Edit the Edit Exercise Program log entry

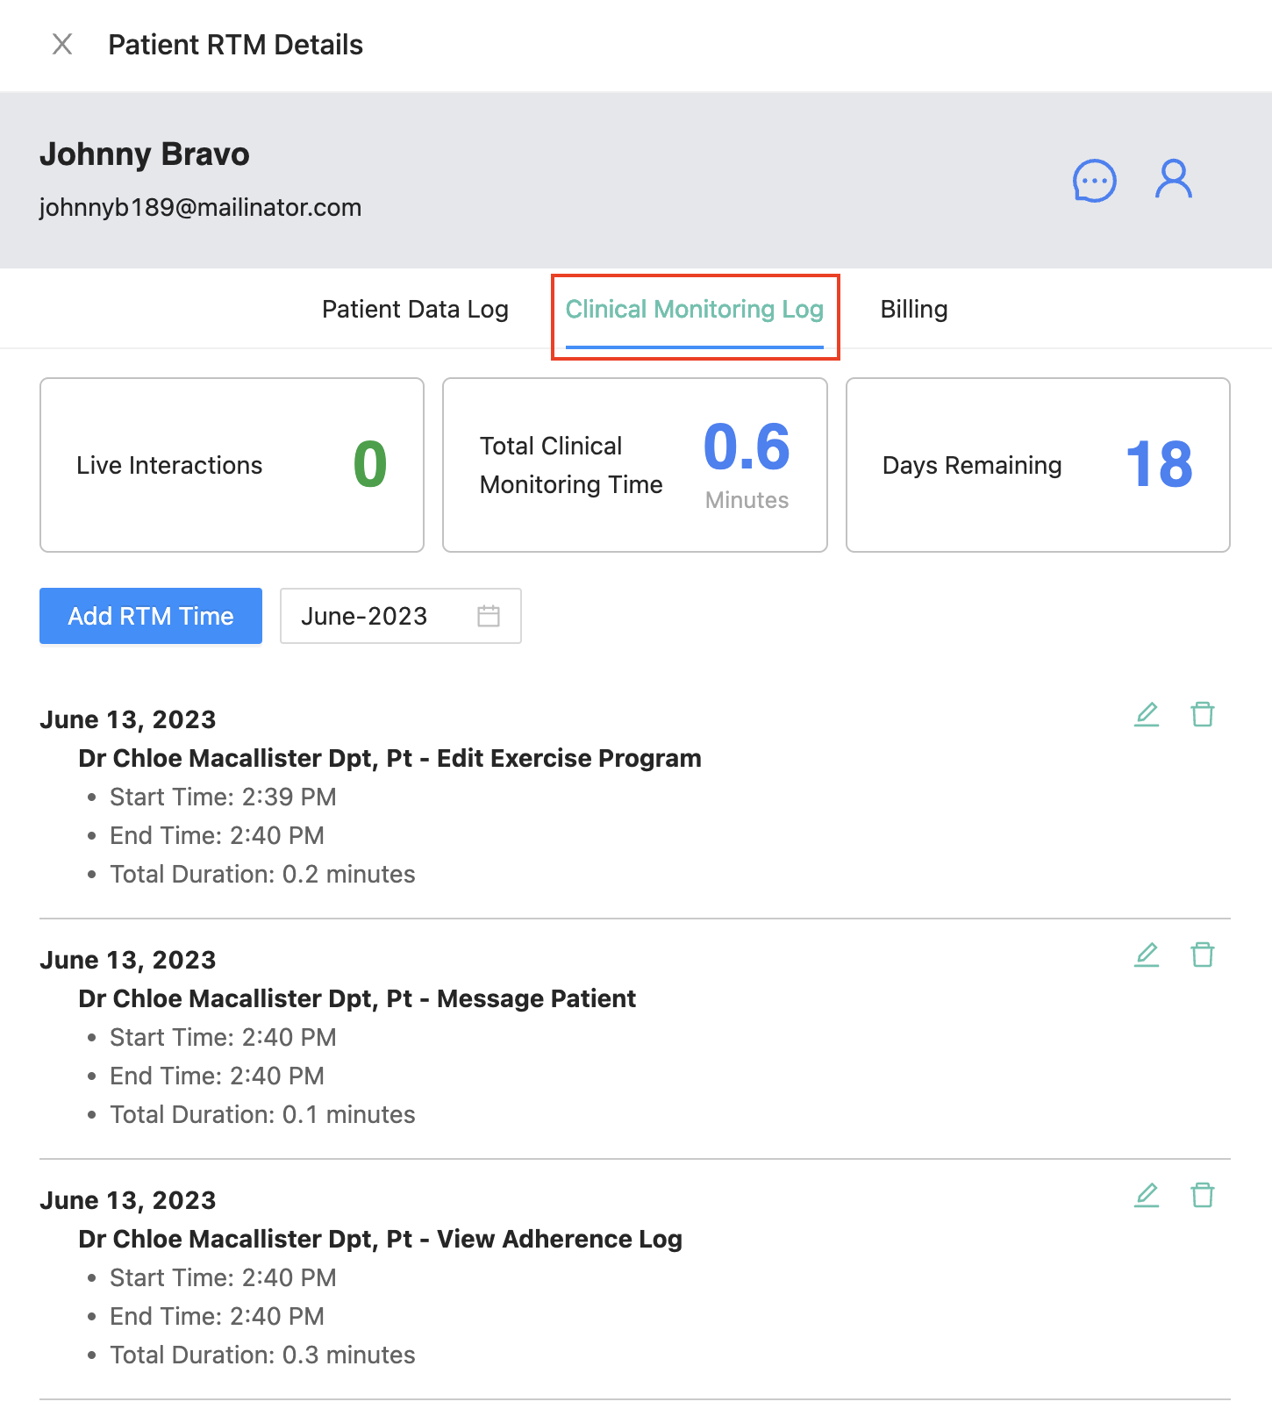click(1147, 715)
